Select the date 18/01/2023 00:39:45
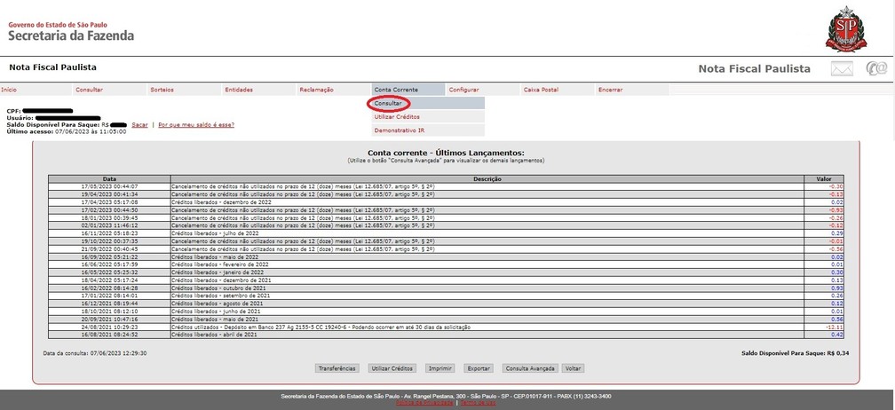The height and width of the screenshot is (410, 895). point(109,217)
